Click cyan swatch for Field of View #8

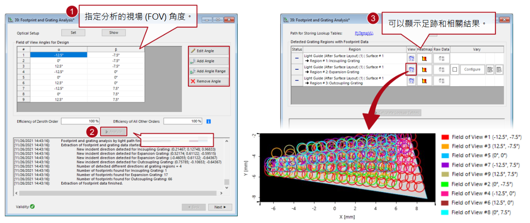445,212
